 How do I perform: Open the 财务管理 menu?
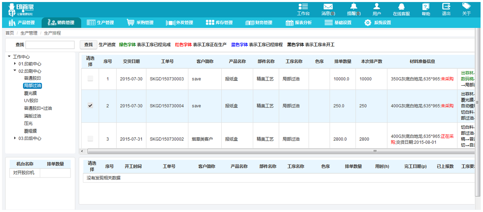[x=259, y=23]
